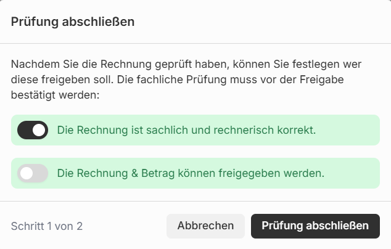391x249 pixels.
Task: Click label 'Die Rechnung & Betrag können freigegeben werden.'
Action: (191, 174)
